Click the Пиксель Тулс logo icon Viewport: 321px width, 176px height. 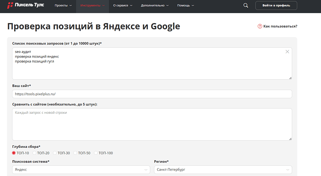point(11,6)
